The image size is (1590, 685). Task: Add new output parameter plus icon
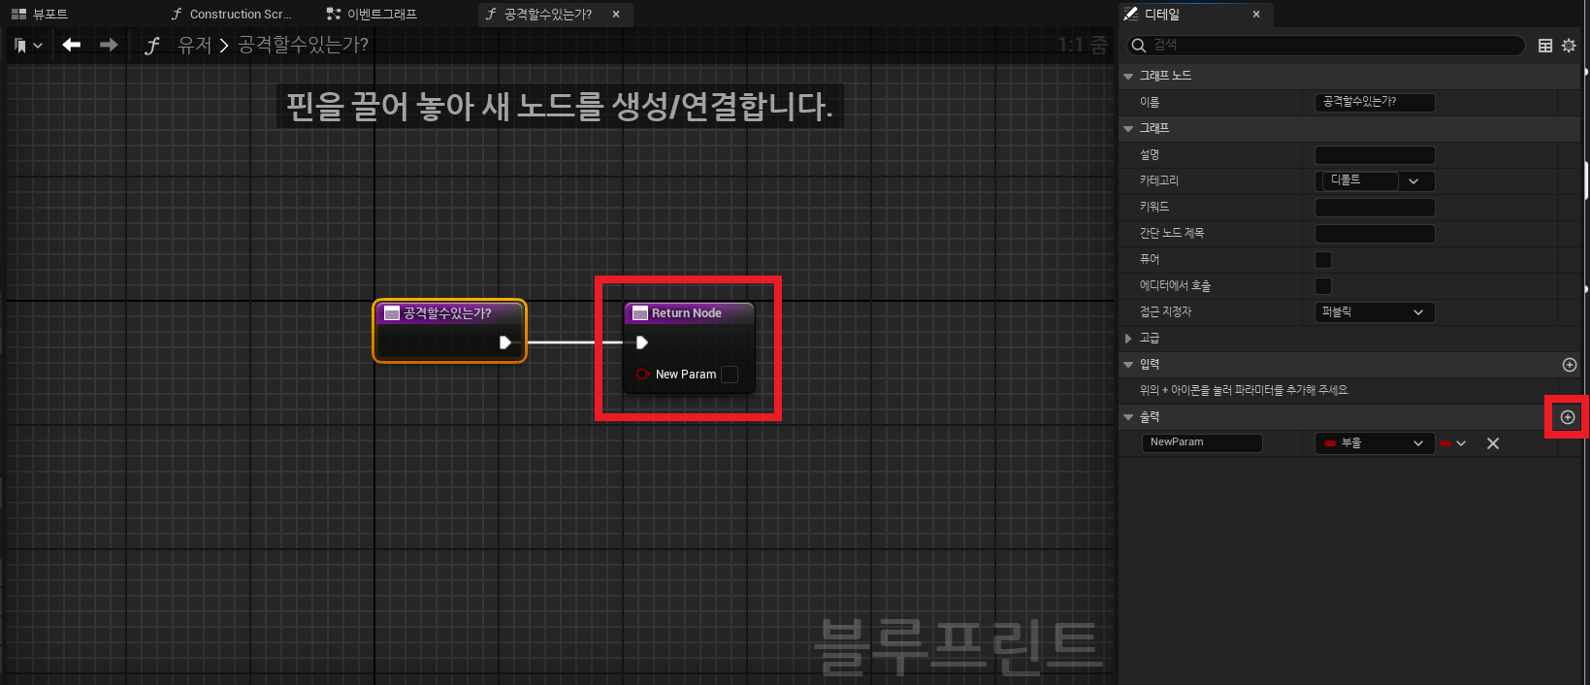[1568, 417]
